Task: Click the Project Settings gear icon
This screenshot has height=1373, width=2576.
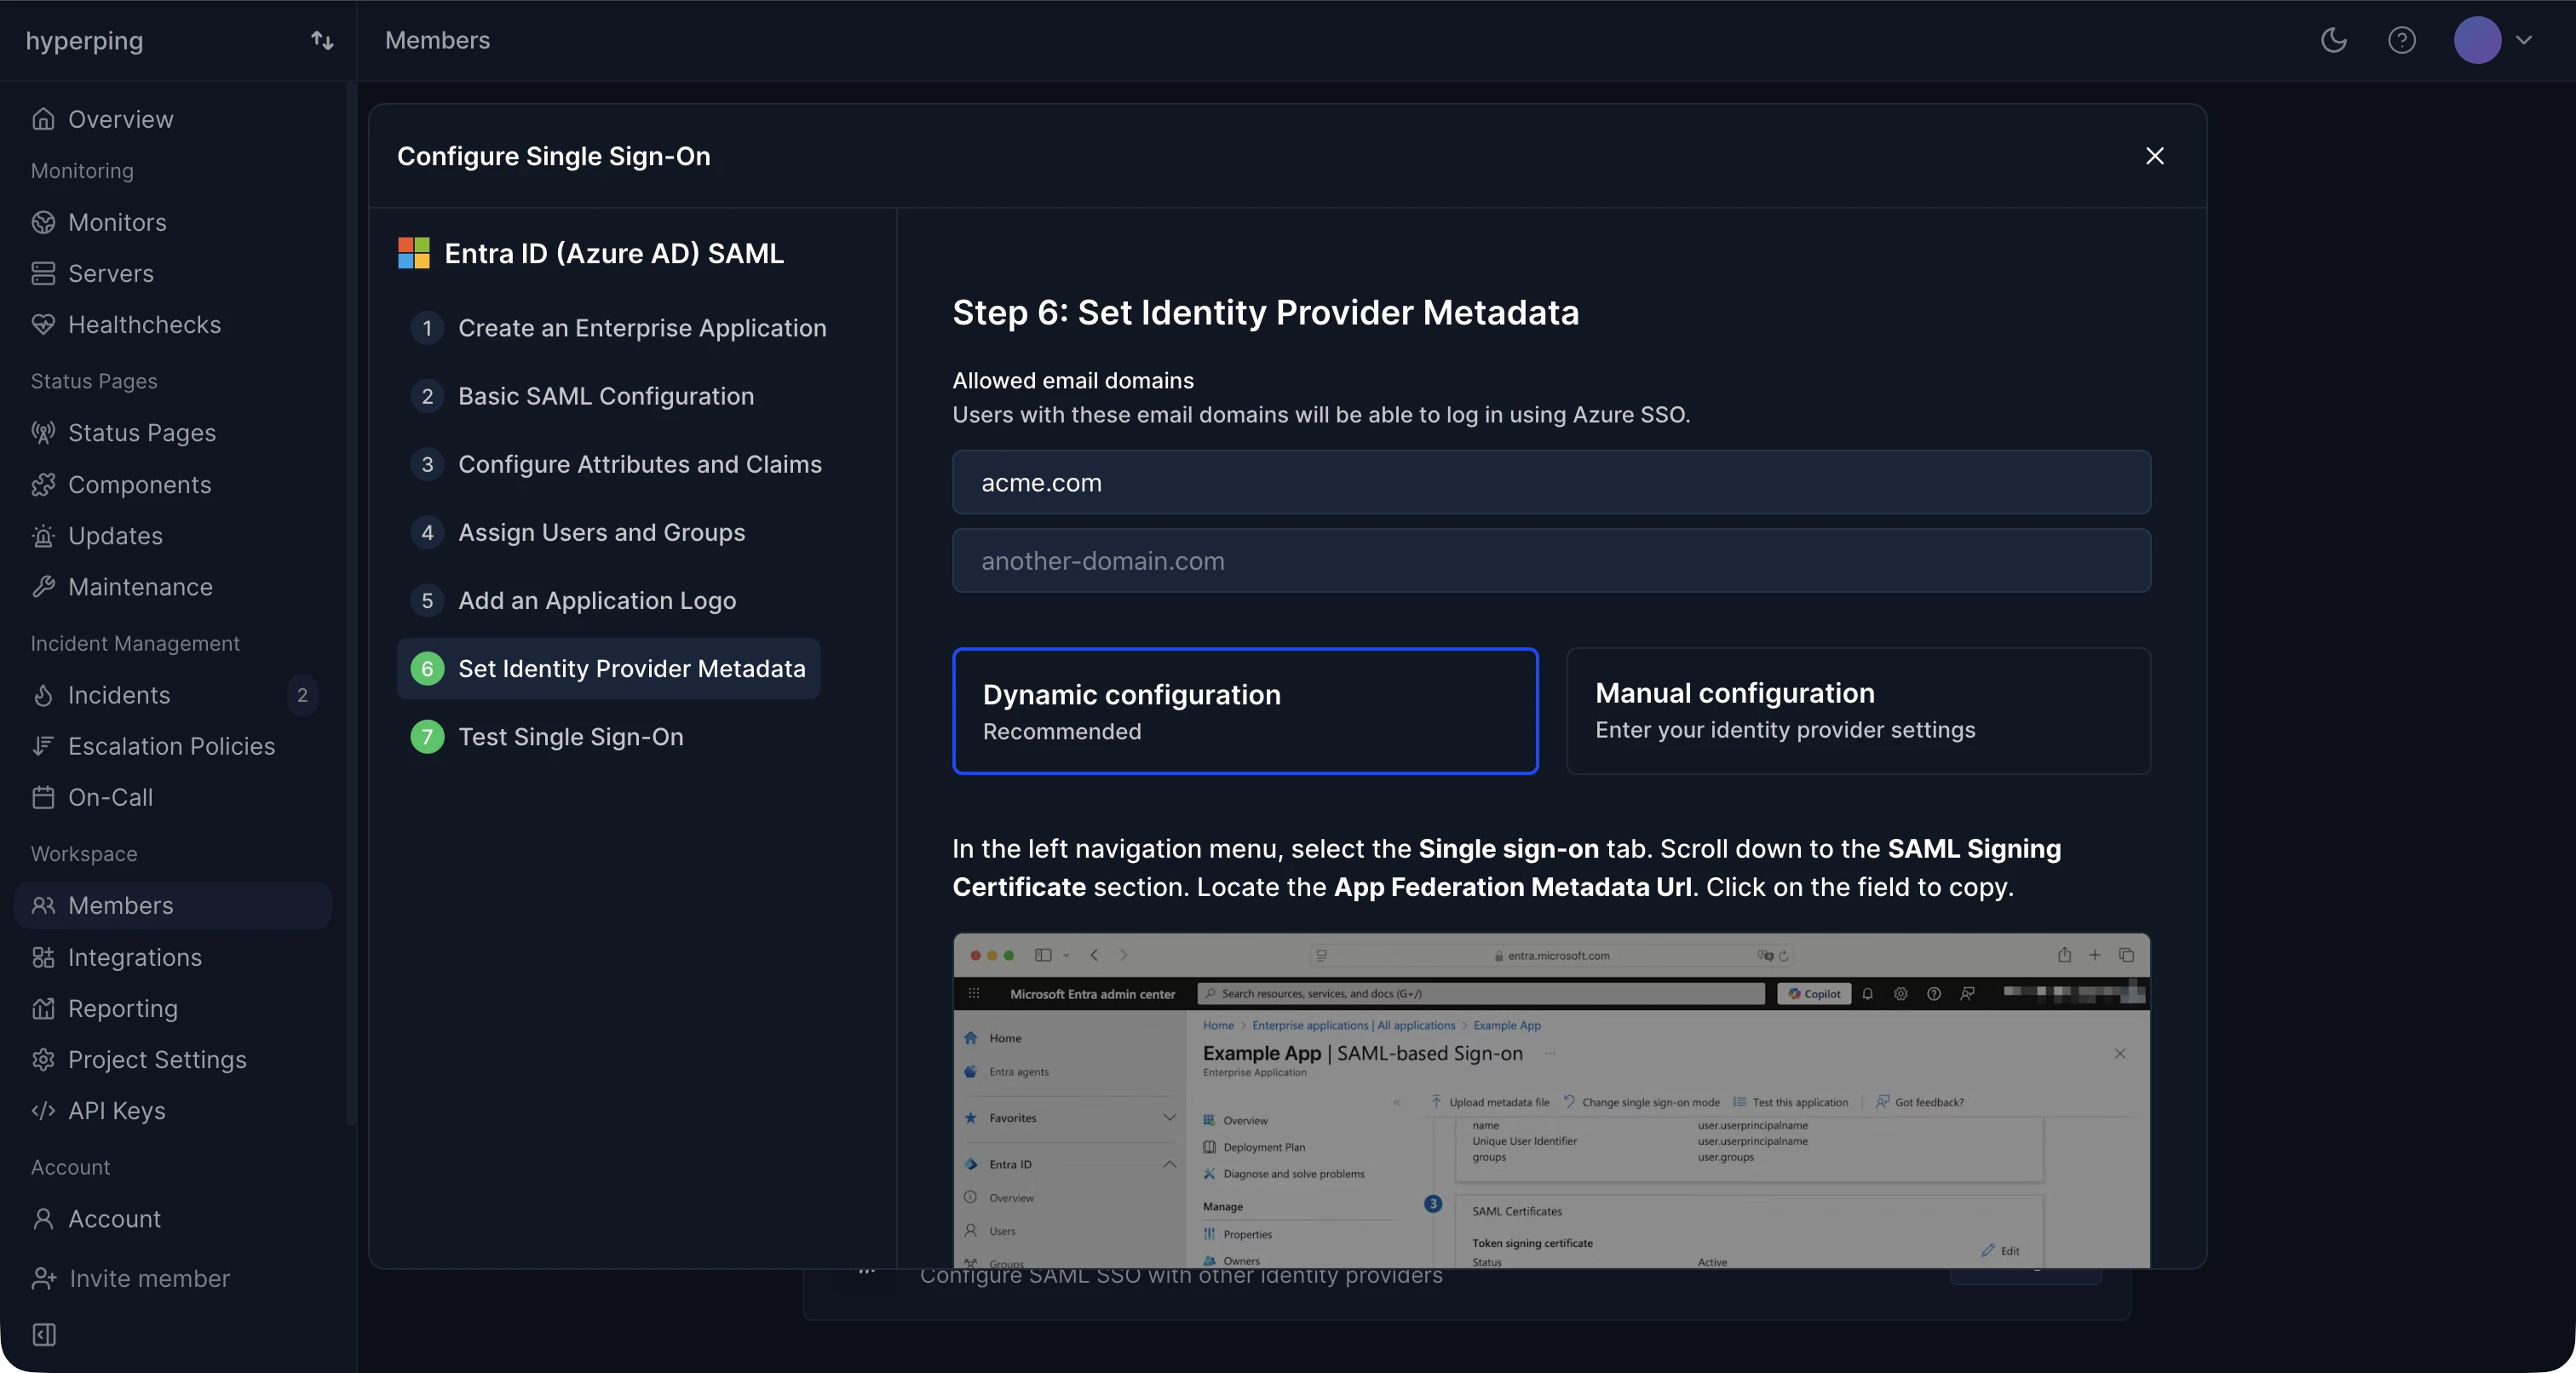Action: [x=43, y=1059]
